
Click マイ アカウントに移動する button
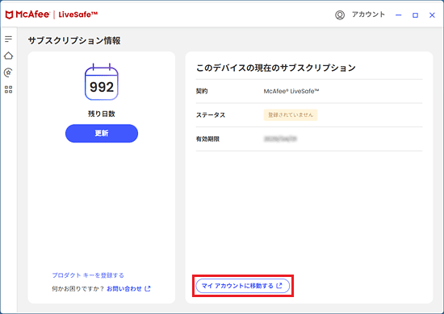pos(243,286)
